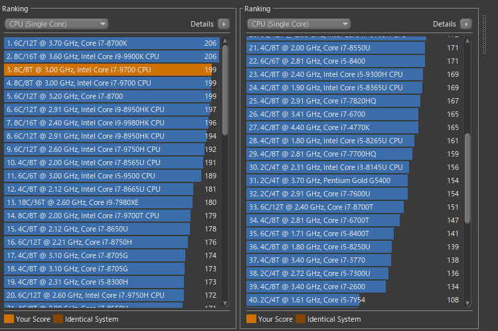Select rank 15 row Core i7-8650U

112,229
